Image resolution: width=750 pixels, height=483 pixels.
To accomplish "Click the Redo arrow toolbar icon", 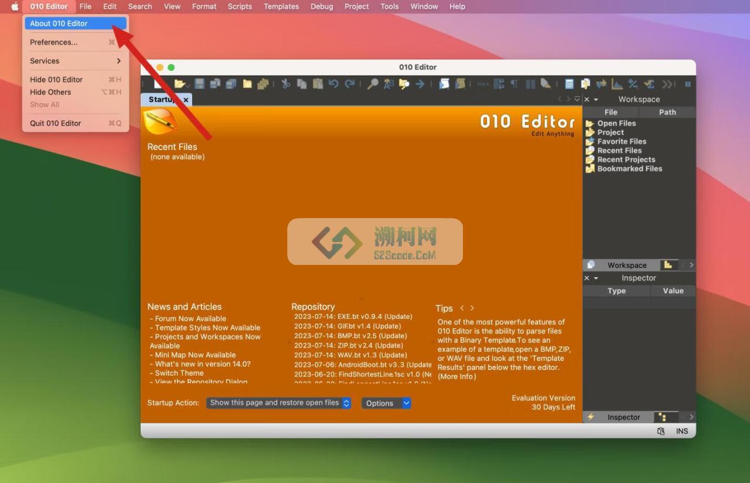I will point(350,84).
